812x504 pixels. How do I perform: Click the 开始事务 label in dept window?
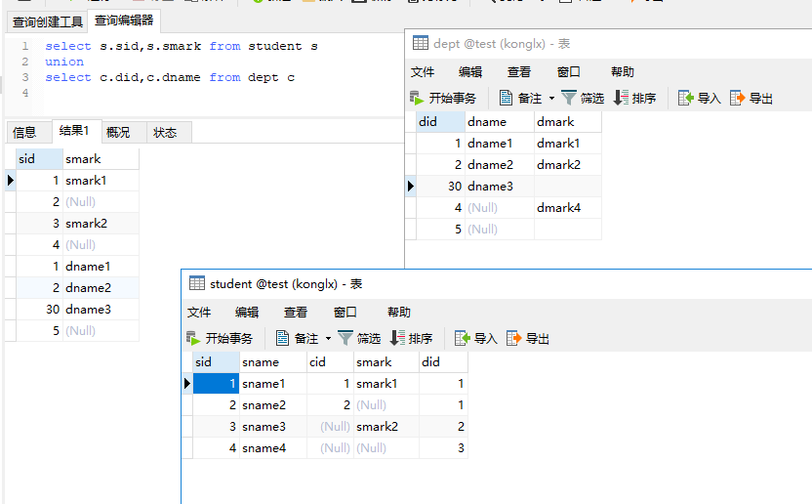(x=452, y=98)
